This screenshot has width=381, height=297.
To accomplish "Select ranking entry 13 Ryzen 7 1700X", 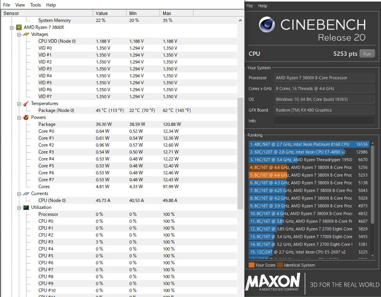I will (309, 237).
